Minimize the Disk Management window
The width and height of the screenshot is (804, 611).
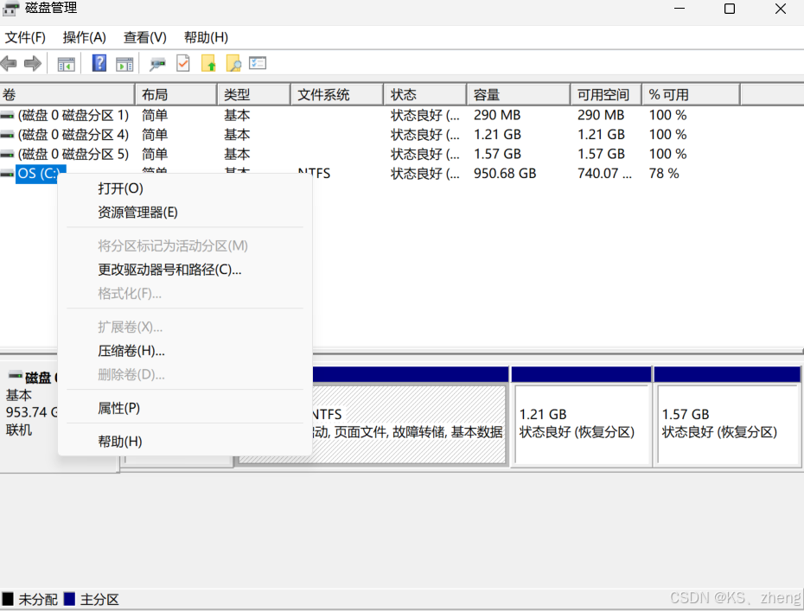[x=680, y=9]
